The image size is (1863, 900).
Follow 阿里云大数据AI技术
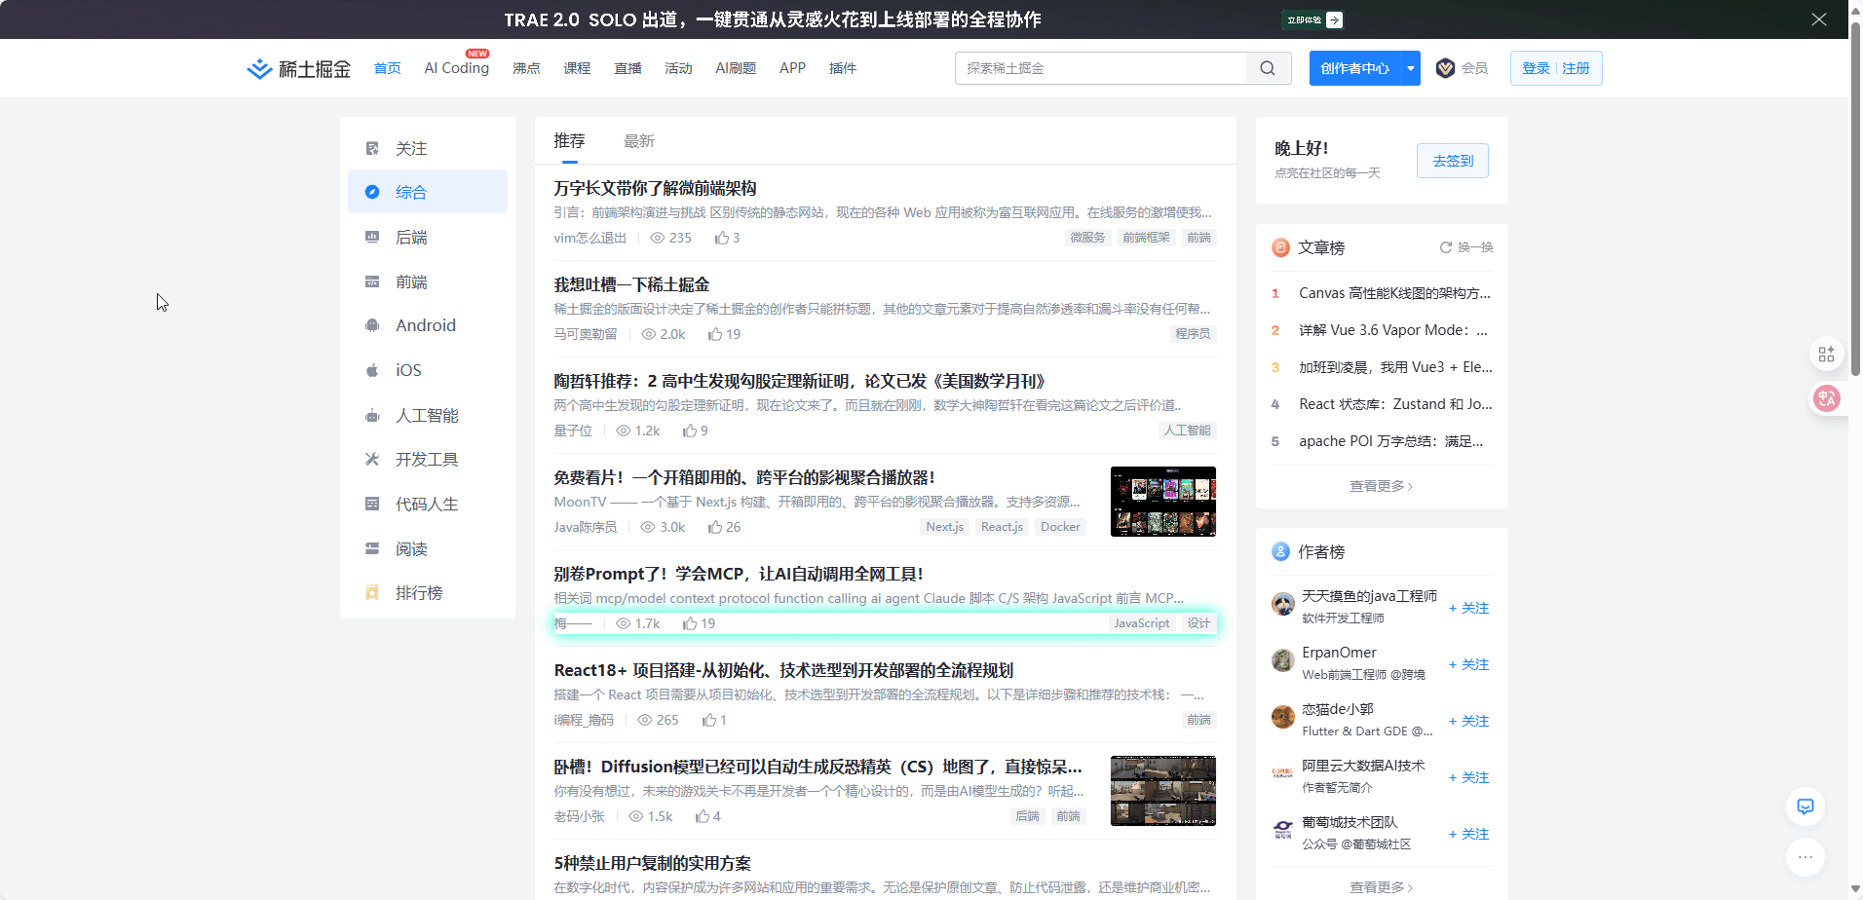1468,777
